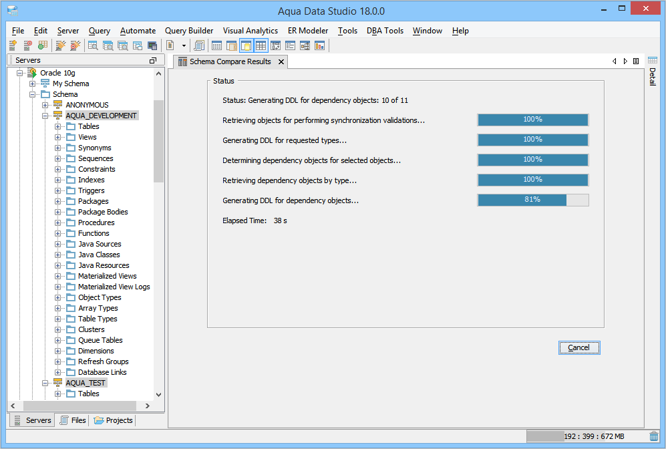The height and width of the screenshot is (449, 666).
Task: Click the grid table toolbar icon
Action: click(216, 45)
